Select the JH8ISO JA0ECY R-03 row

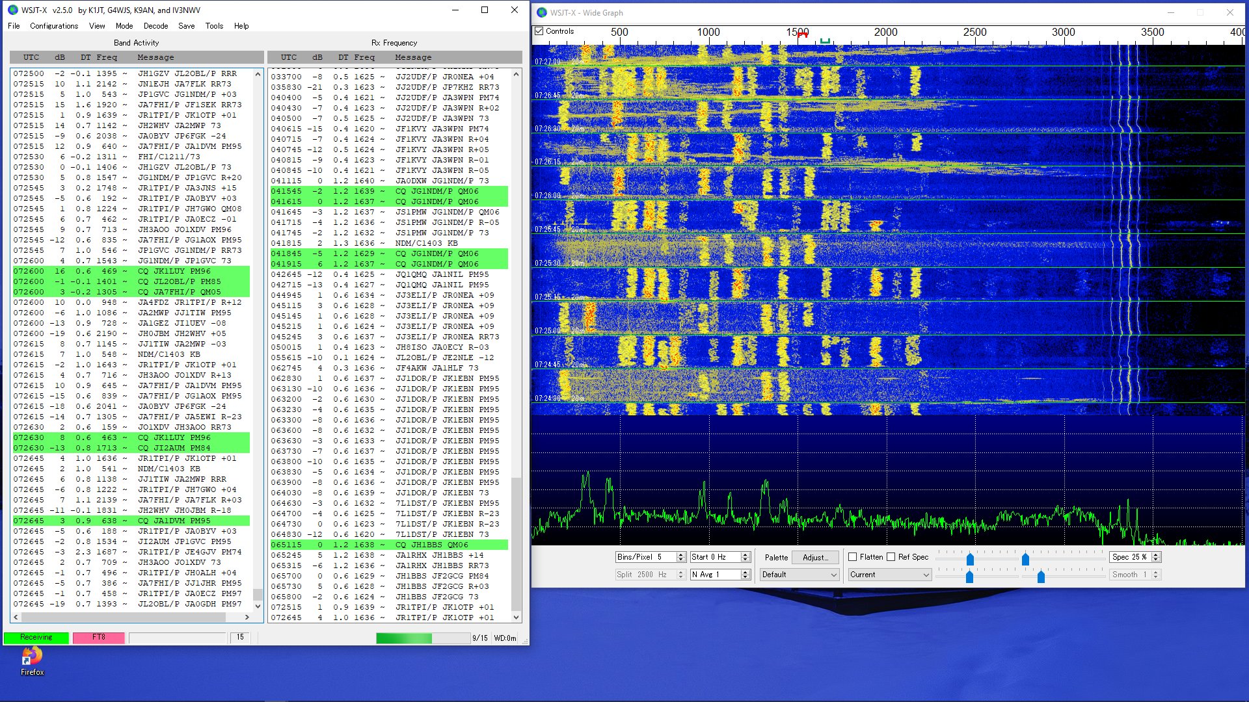click(389, 347)
